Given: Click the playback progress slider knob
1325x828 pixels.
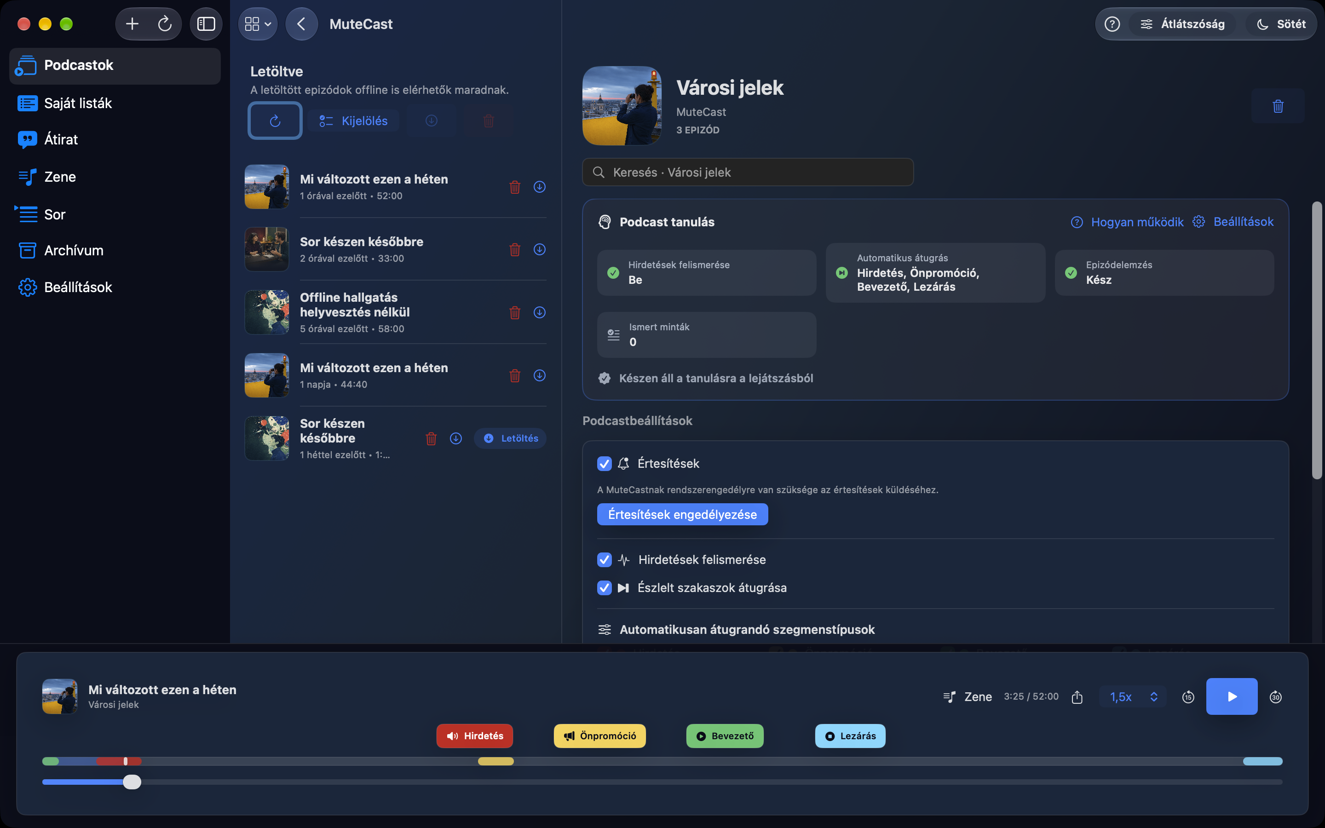Looking at the screenshot, I should [x=132, y=782].
